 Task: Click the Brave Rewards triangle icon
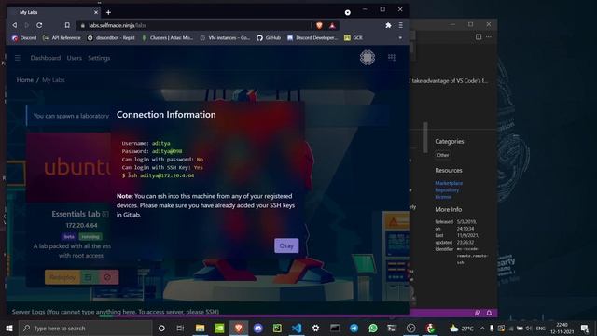[x=332, y=25]
